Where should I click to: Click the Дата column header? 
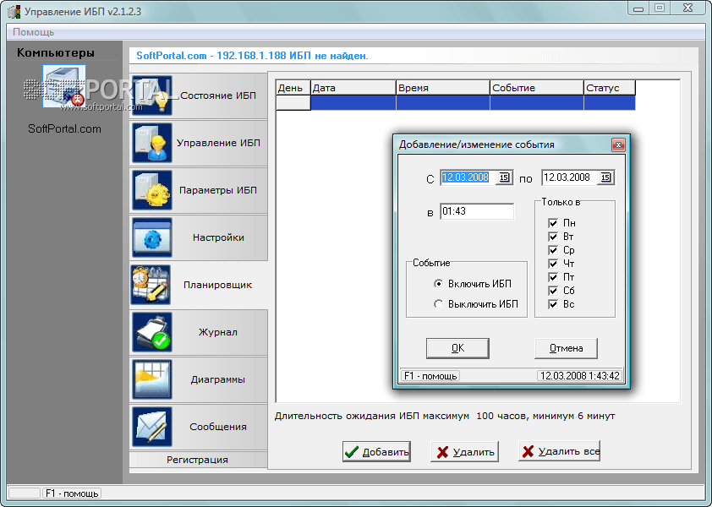(353, 88)
